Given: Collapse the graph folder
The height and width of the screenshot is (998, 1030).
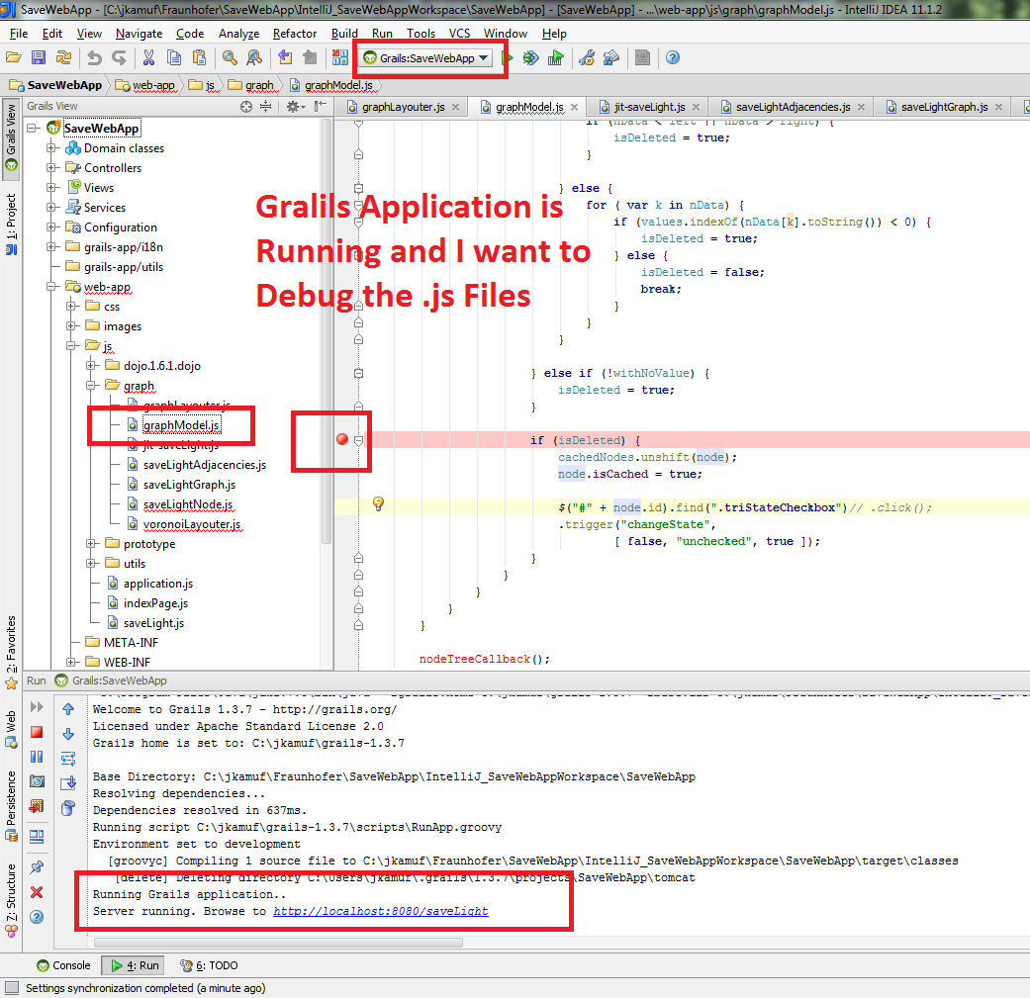Looking at the screenshot, I should point(91,386).
